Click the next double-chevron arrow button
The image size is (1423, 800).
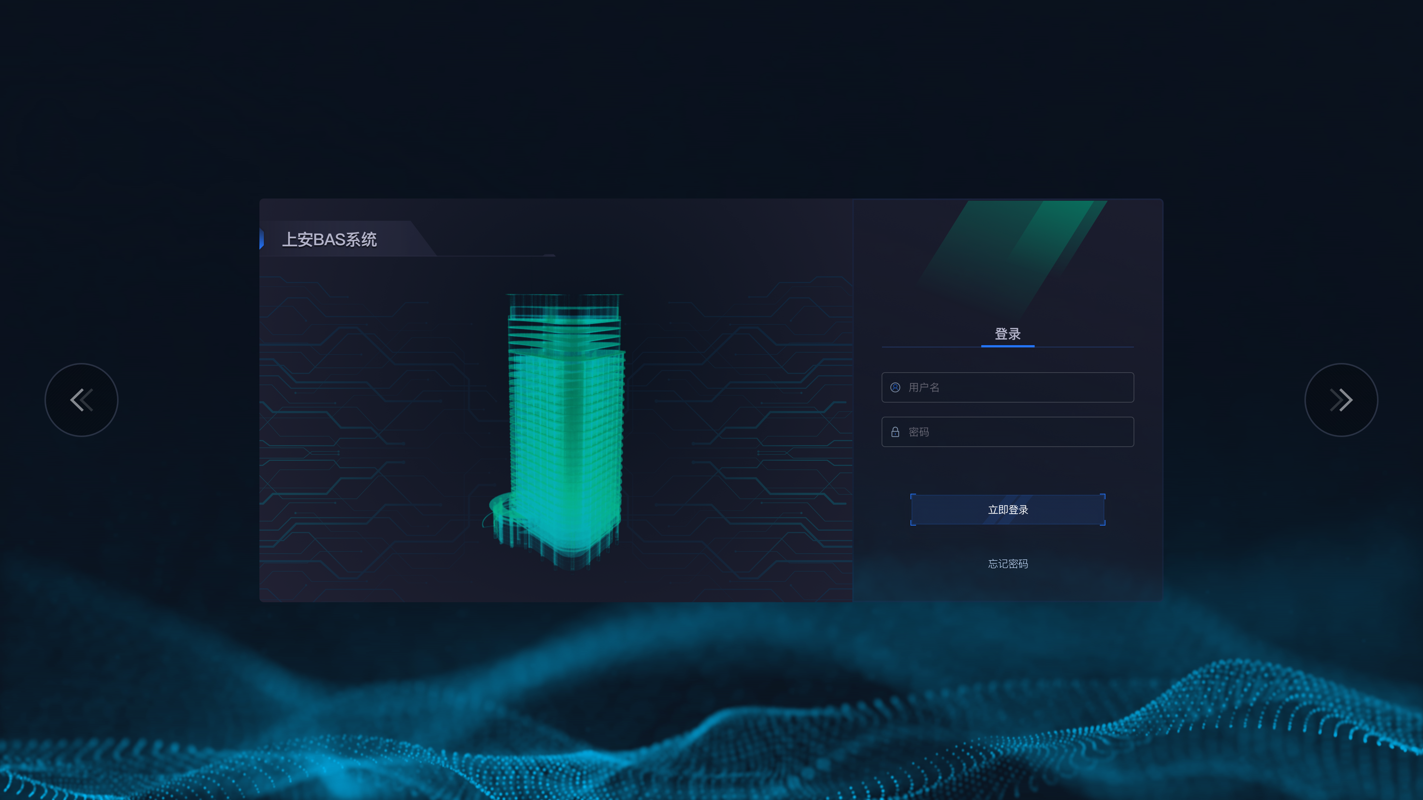pyautogui.click(x=1341, y=400)
